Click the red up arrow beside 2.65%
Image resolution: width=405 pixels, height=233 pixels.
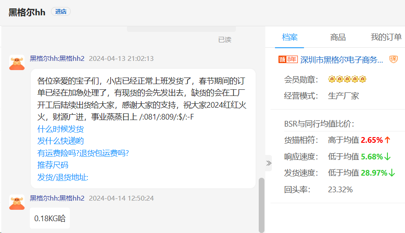[x=387, y=140]
